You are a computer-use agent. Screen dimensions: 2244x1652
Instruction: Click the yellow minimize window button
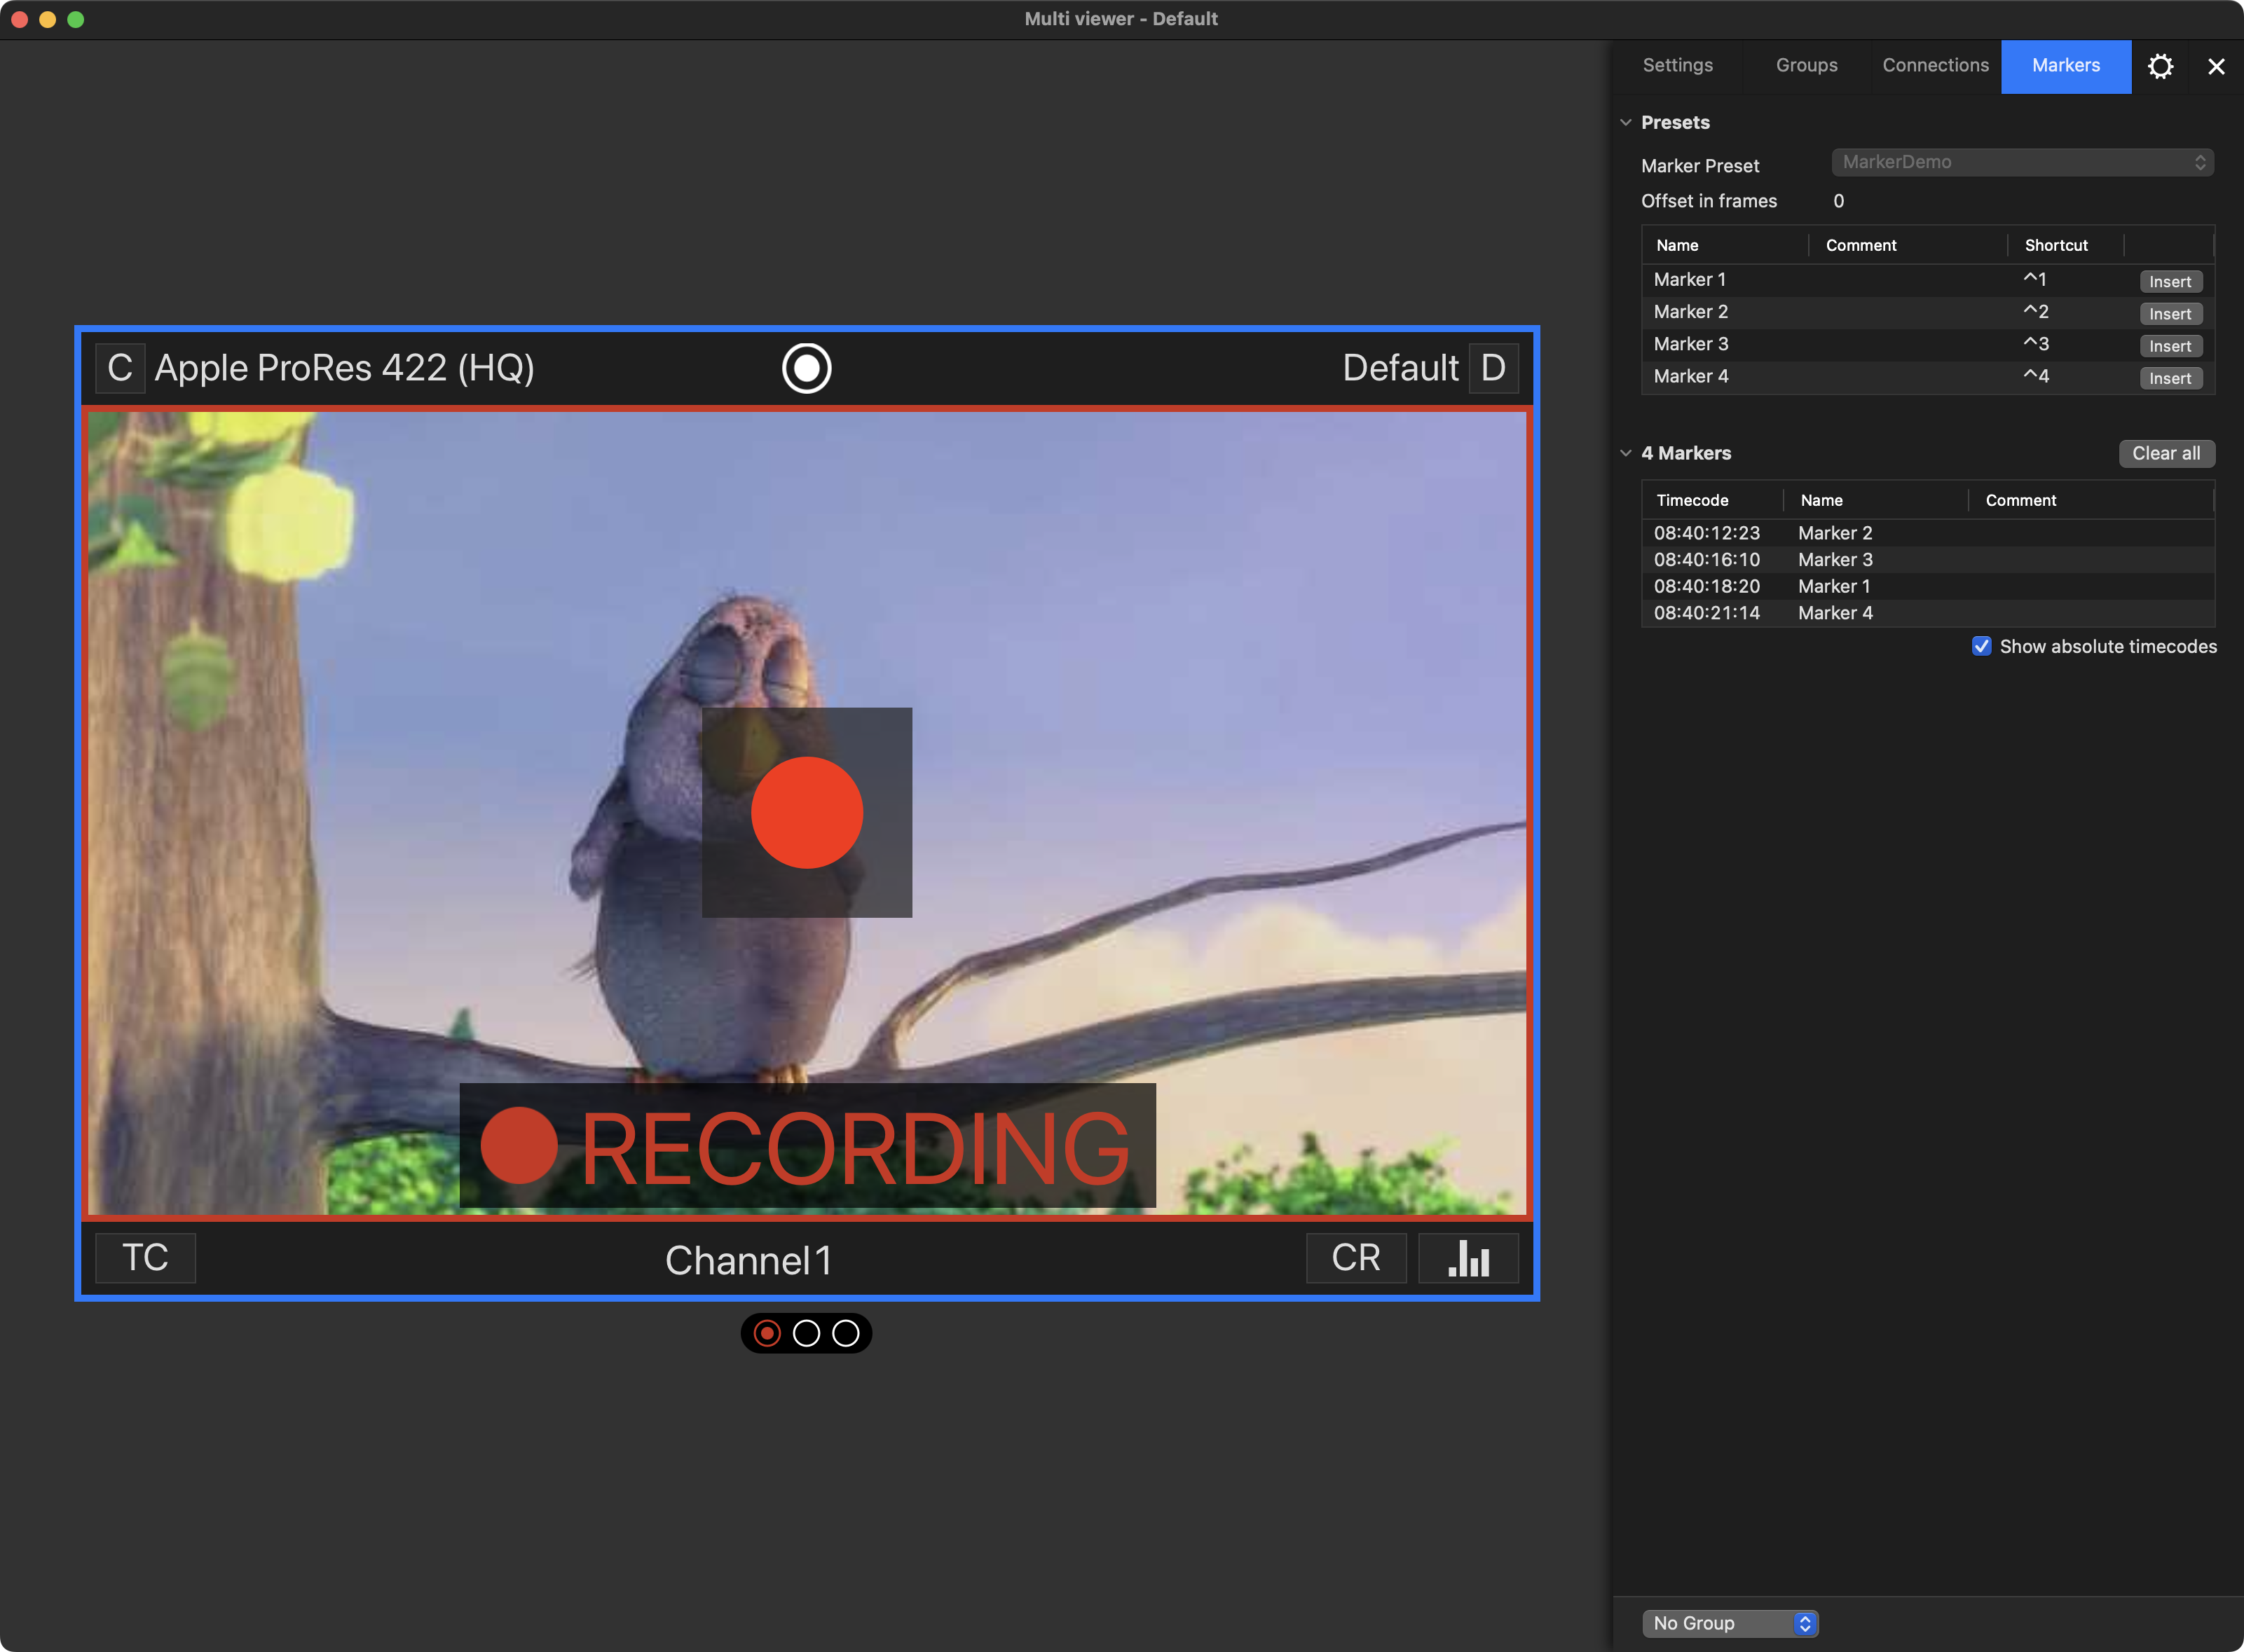pyautogui.click(x=47, y=19)
